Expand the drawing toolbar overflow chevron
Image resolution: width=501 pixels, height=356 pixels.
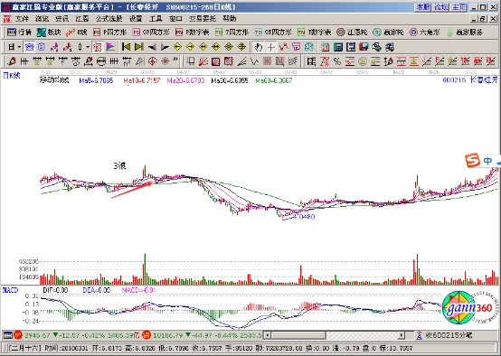(175, 60)
